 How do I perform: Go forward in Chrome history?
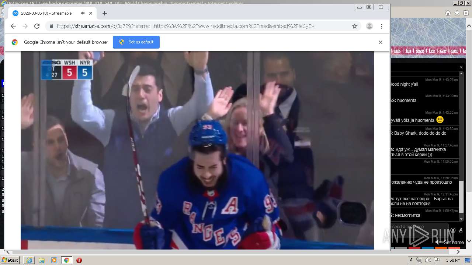pos(25,26)
